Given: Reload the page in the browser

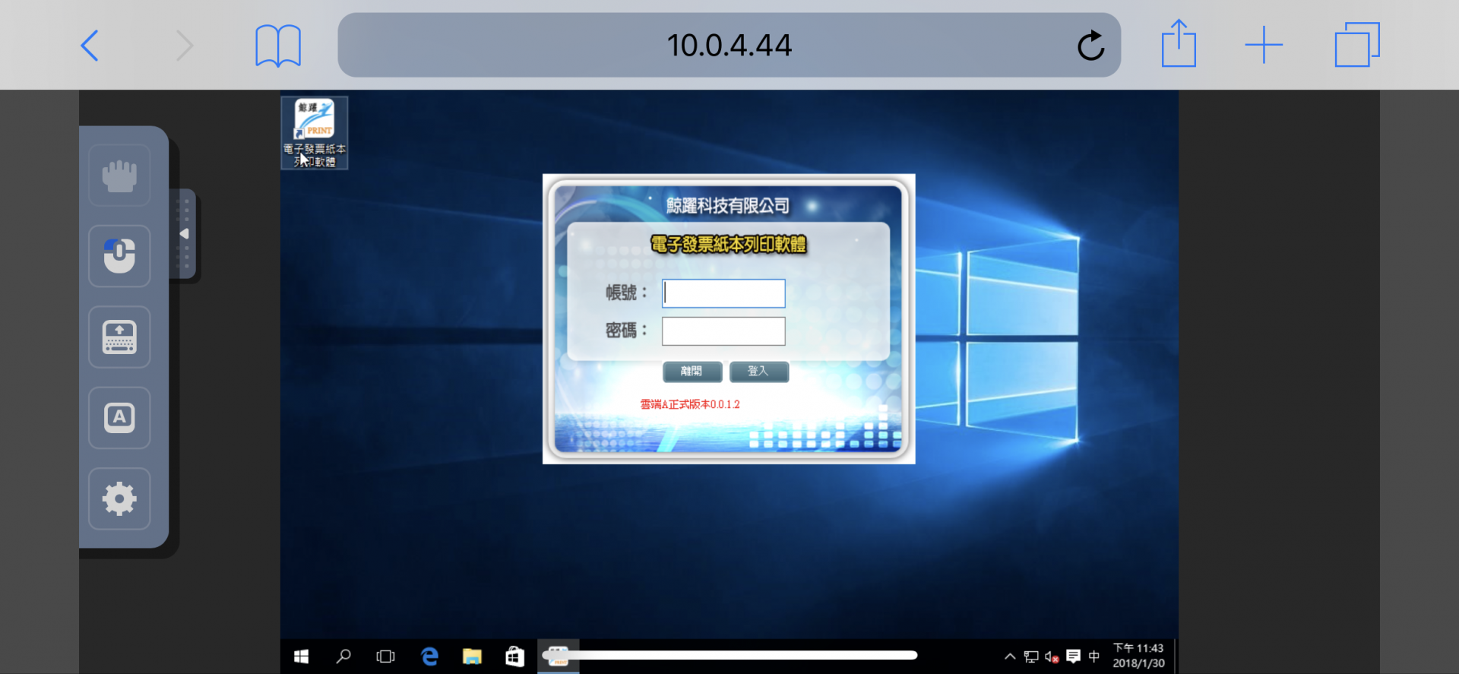Looking at the screenshot, I should (1090, 46).
